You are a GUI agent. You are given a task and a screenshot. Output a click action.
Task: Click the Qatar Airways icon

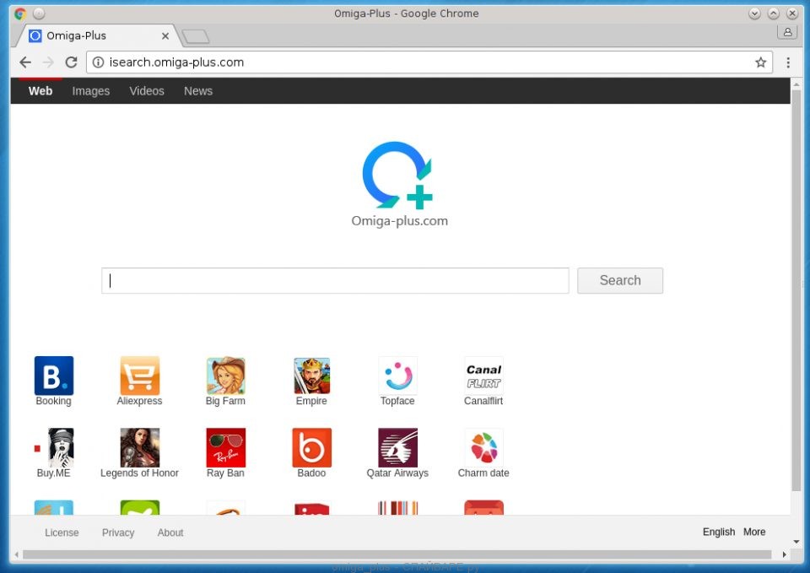click(397, 448)
